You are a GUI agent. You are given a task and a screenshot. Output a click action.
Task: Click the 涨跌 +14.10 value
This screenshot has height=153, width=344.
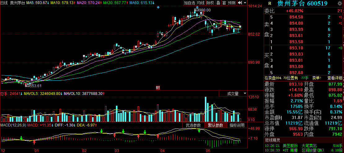[x=295, y=90]
